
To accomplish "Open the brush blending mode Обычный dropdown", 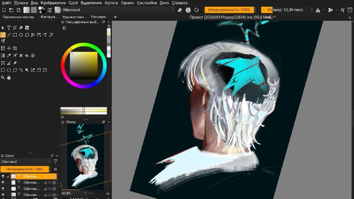I will pos(118,10).
